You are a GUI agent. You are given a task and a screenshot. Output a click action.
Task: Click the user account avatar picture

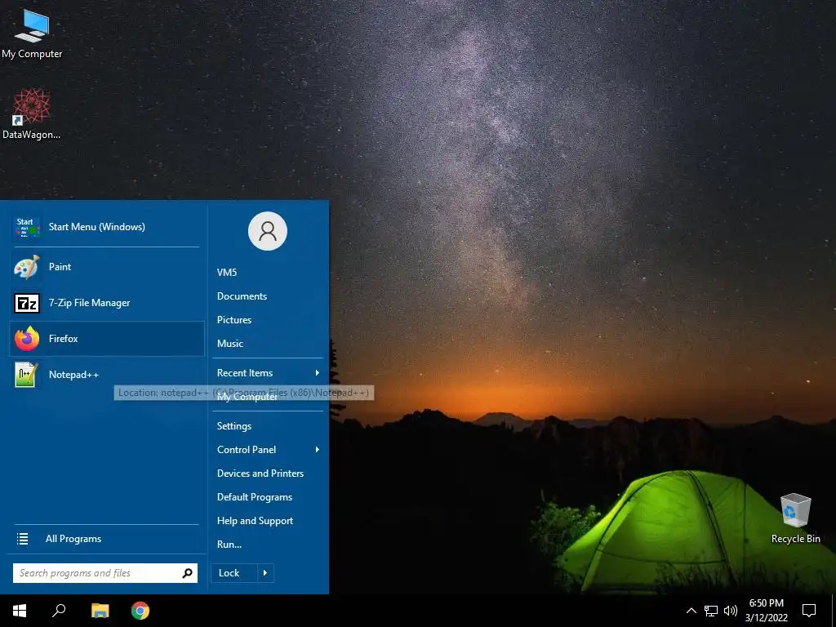point(268,231)
